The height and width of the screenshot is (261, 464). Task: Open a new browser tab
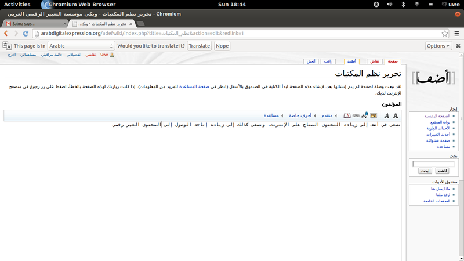point(141,23)
